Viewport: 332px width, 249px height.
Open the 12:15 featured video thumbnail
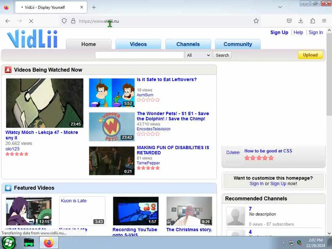(29, 211)
